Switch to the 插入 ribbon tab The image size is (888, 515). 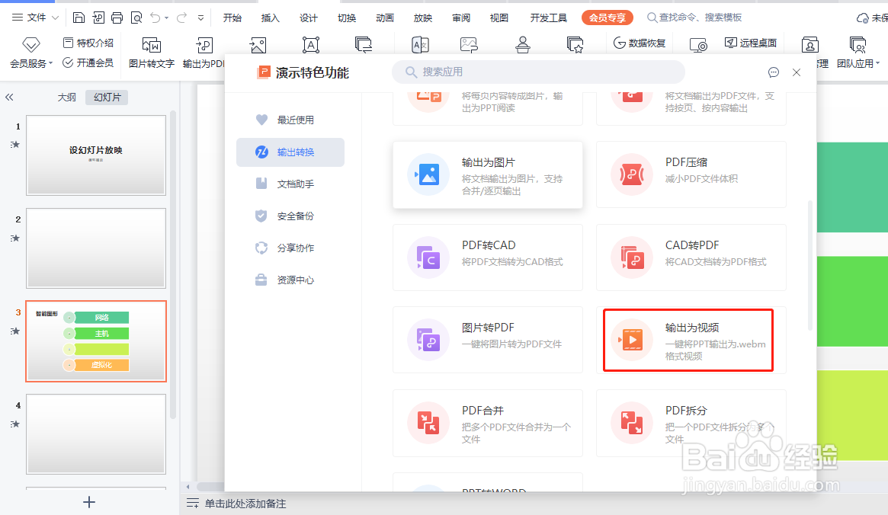(270, 18)
